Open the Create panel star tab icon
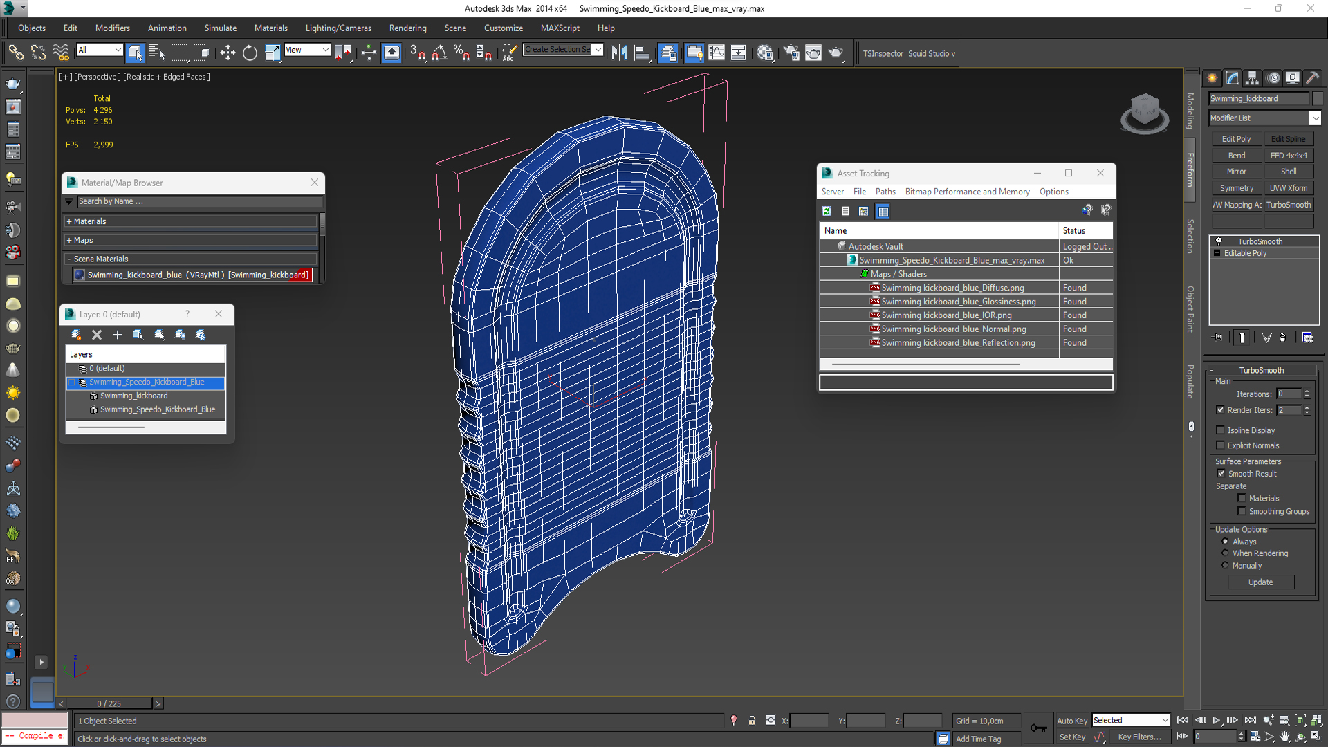 click(x=1212, y=78)
